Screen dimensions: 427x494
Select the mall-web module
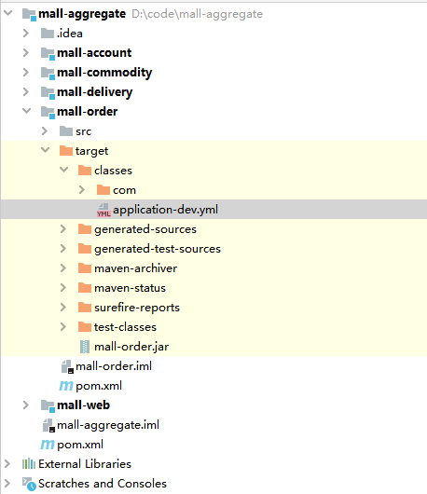coord(83,405)
